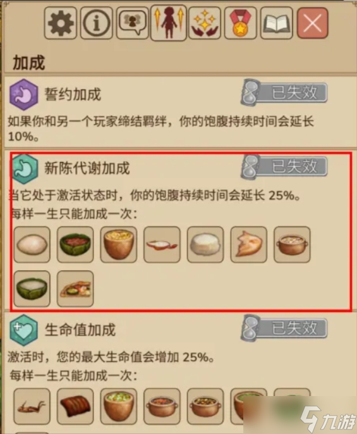
Task: Click the health bonus expired status badge
Action: tap(284, 328)
